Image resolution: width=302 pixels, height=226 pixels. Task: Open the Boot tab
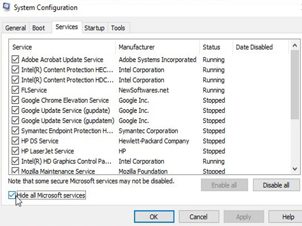(39, 28)
